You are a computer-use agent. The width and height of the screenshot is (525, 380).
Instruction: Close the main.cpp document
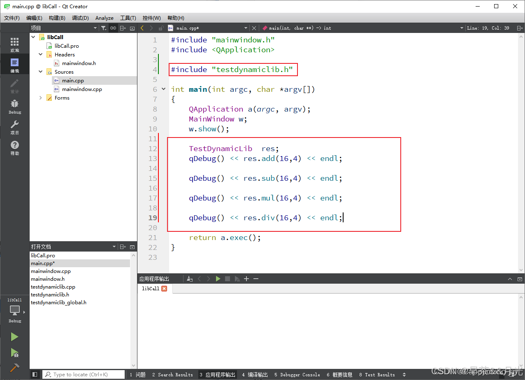pos(254,28)
